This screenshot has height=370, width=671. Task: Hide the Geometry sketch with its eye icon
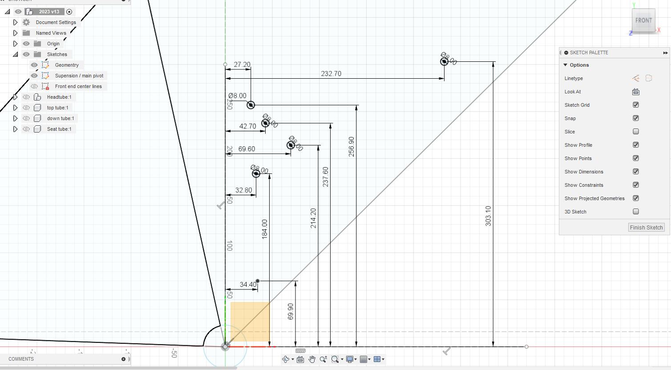34,64
